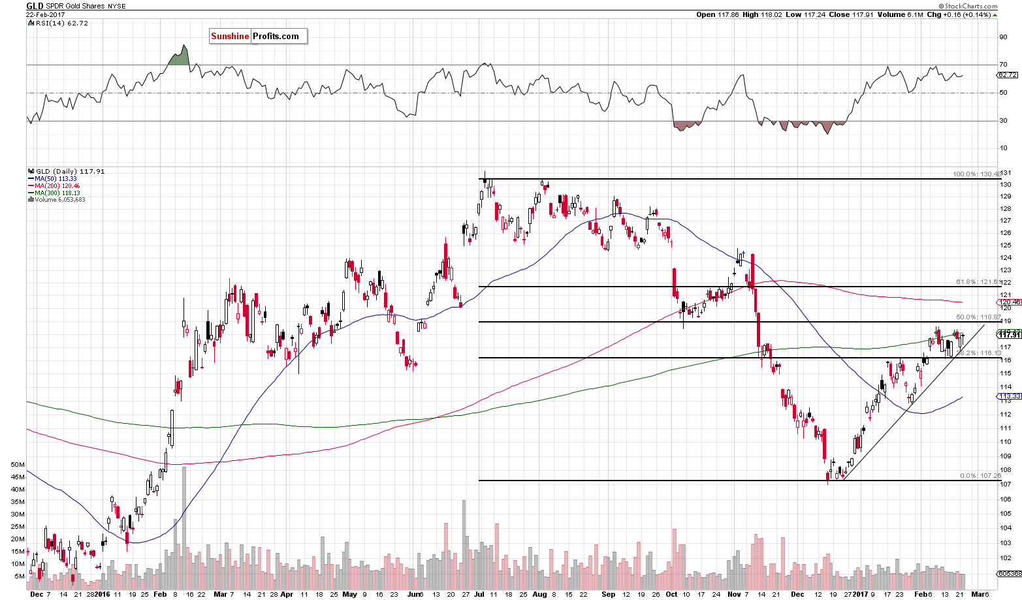Click the 'Aug' month label on time axis
The height and width of the screenshot is (600, 1022).
539,595
